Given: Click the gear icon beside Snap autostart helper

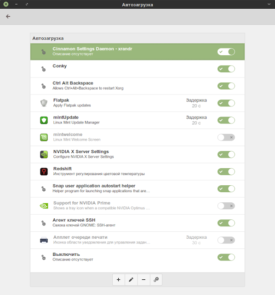Looking at the screenshot, I should pyautogui.click(x=44, y=189).
